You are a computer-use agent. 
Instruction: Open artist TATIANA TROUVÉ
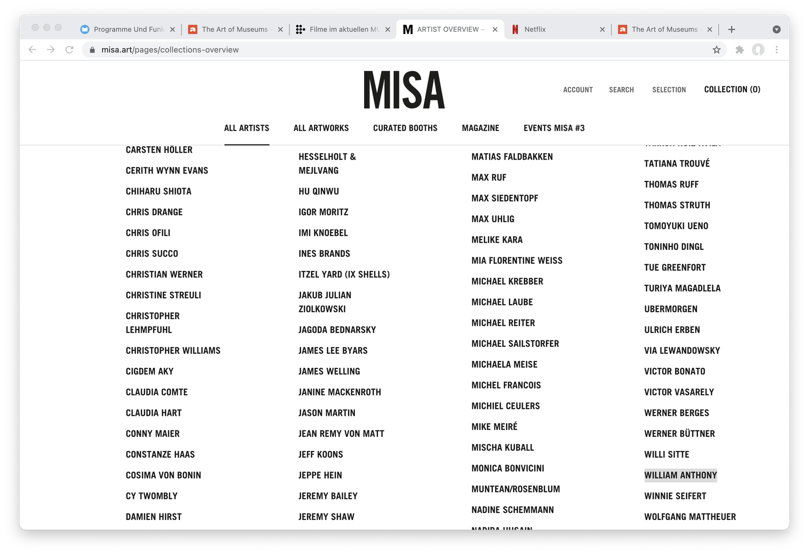(677, 163)
